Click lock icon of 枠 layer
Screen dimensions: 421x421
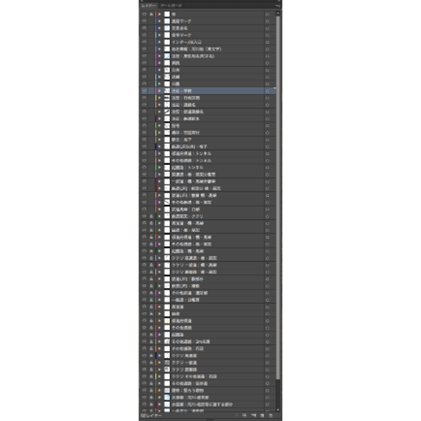(x=151, y=14)
